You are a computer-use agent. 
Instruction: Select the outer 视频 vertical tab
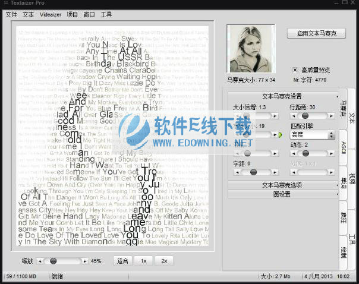[352, 178]
